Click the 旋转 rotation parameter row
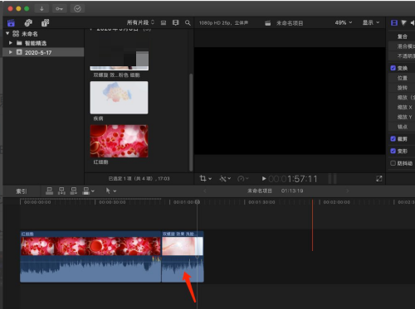This screenshot has width=415, height=309. [402, 88]
